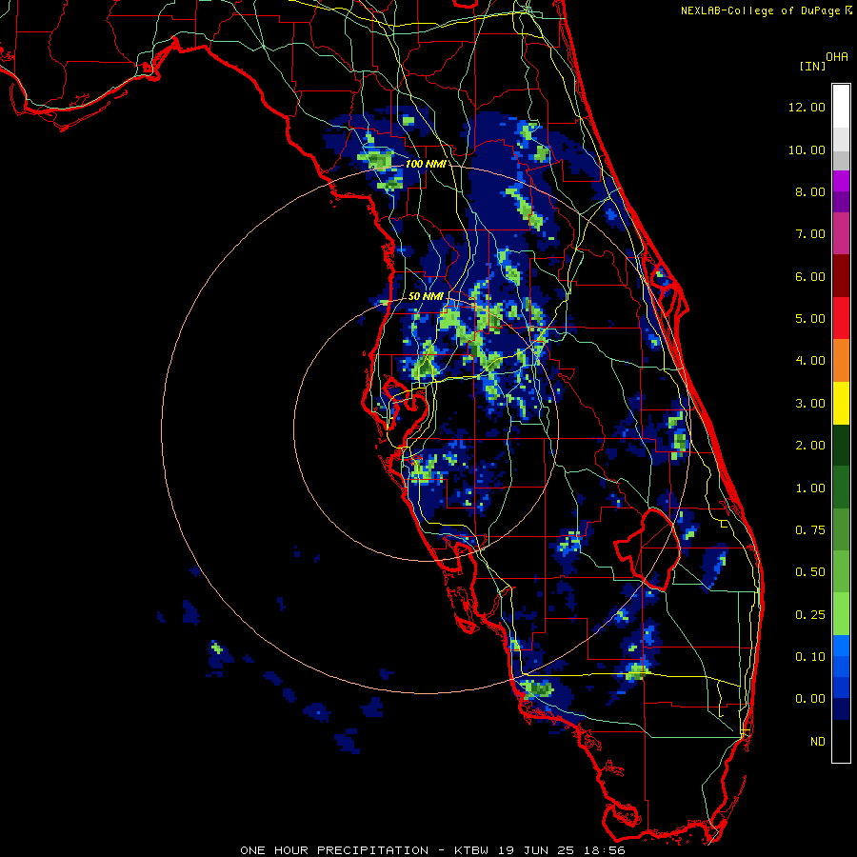Click the 3.00 legend value
This screenshot has height=857, width=857.
(810, 404)
